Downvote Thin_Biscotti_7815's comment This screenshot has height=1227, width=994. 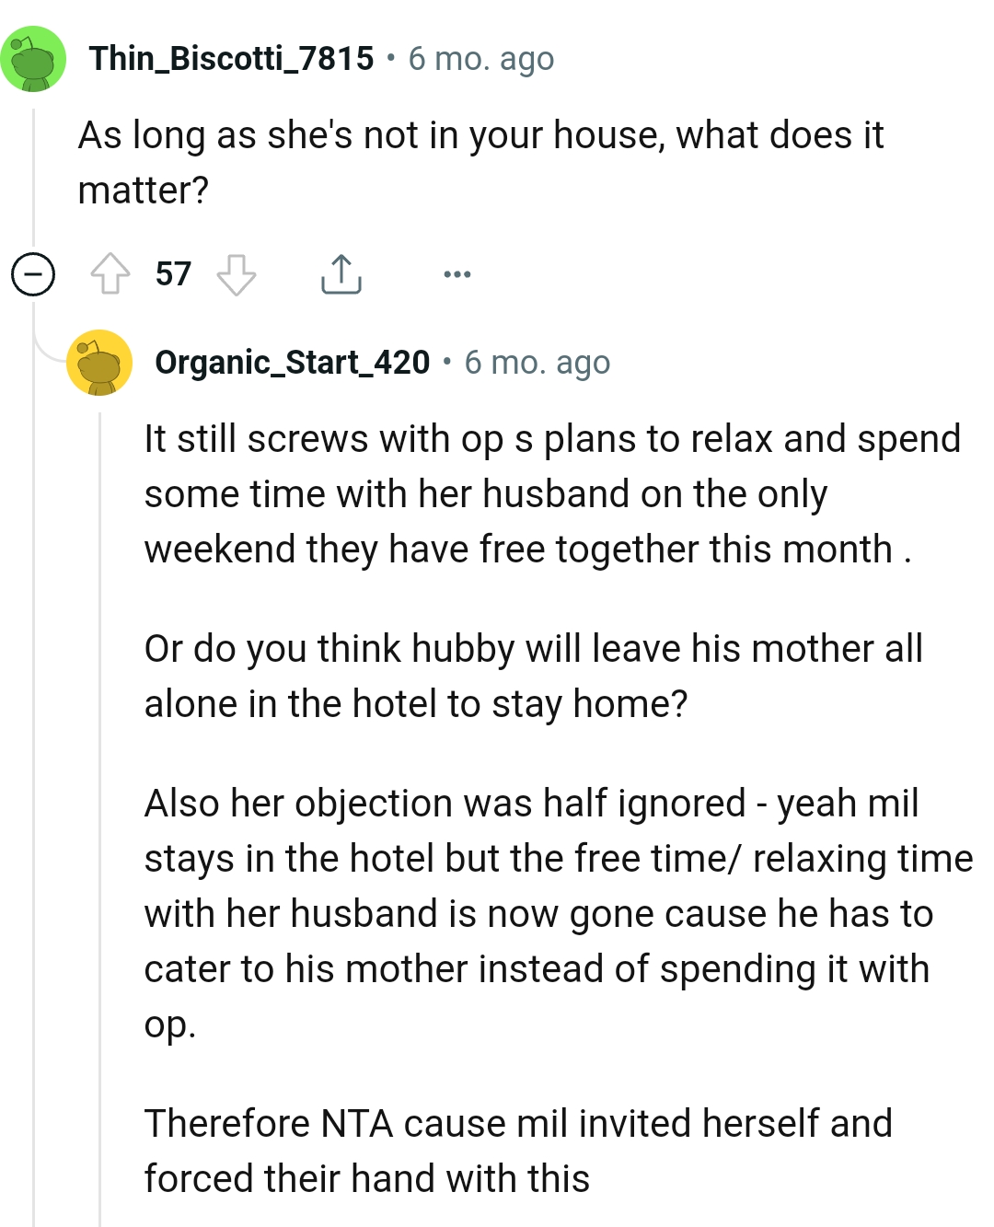(x=237, y=273)
